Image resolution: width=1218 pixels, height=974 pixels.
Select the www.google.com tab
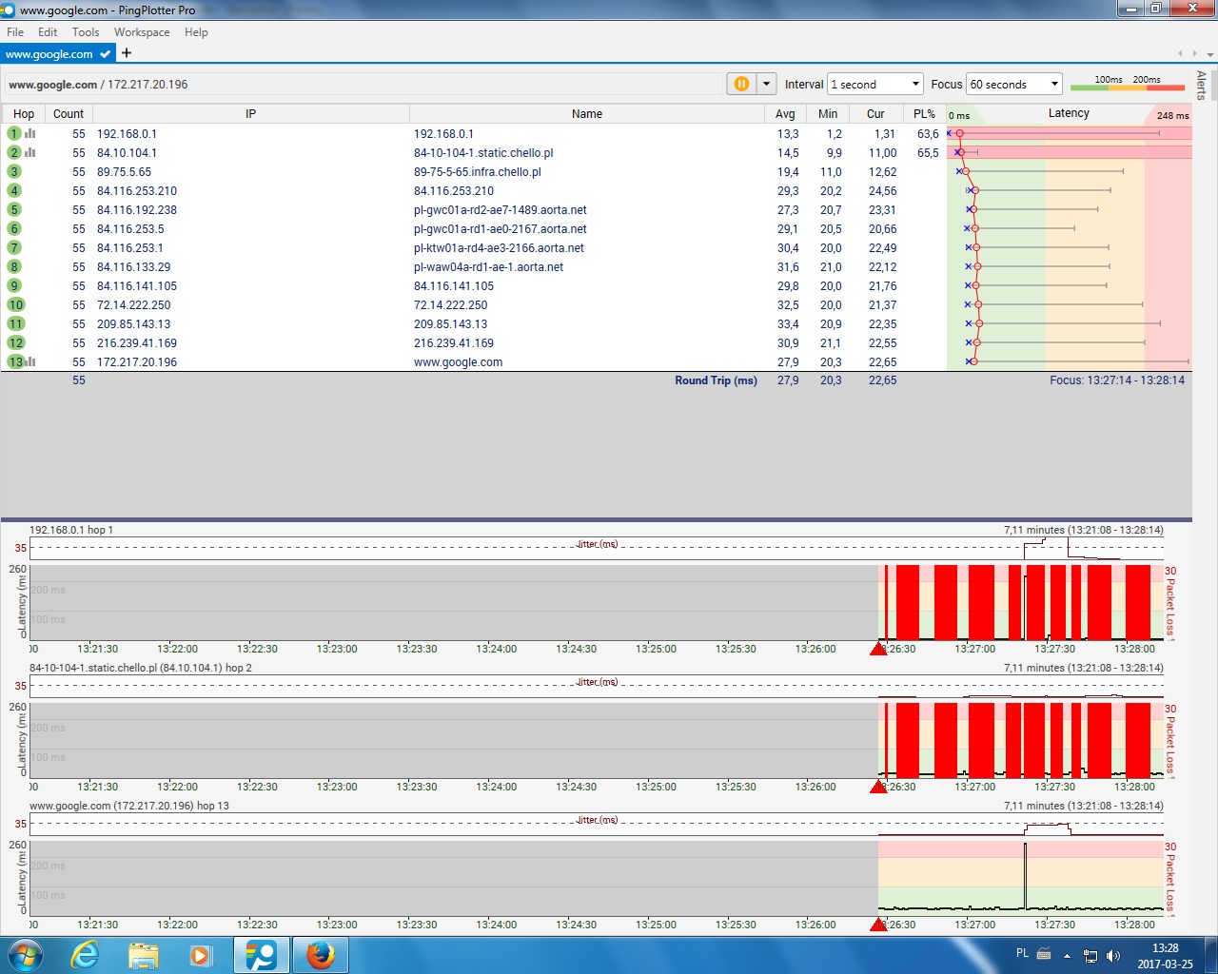click(58, 54)
